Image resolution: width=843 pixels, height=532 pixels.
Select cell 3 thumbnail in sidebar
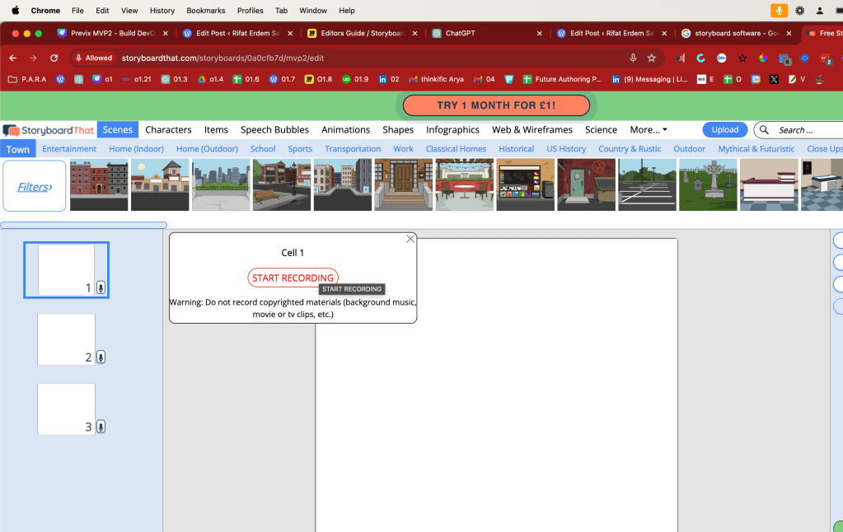point(66,409)
